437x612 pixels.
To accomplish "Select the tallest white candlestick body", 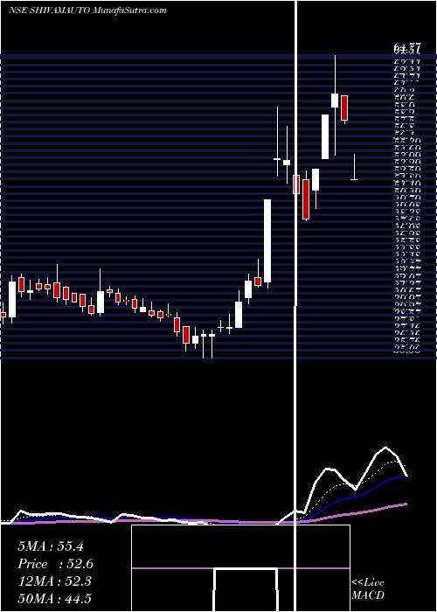I will pyautogui.click(x=267, y=240).
